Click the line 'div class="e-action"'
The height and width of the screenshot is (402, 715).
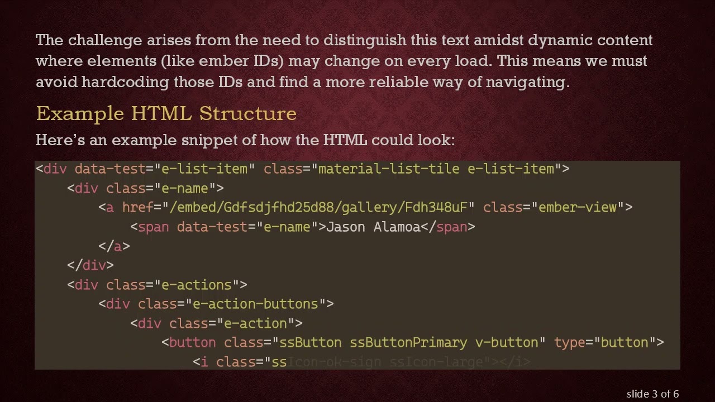point(216,323)
